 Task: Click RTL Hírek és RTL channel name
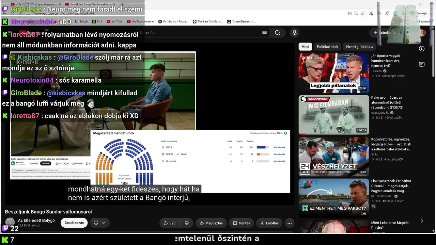(382, 196)
